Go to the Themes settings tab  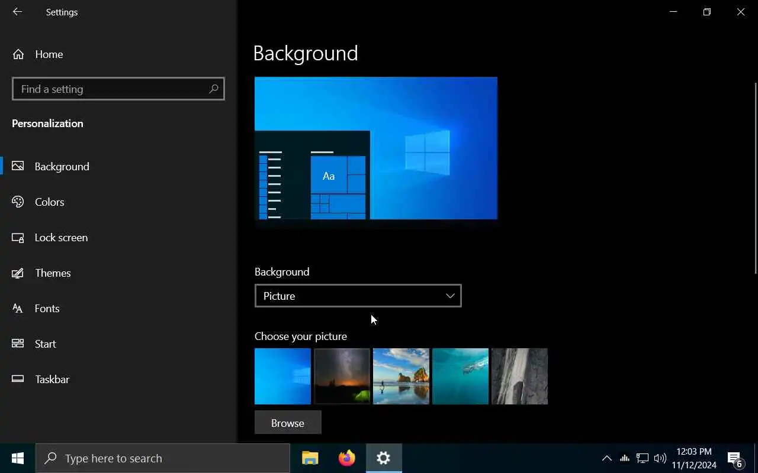click(118, 273)
